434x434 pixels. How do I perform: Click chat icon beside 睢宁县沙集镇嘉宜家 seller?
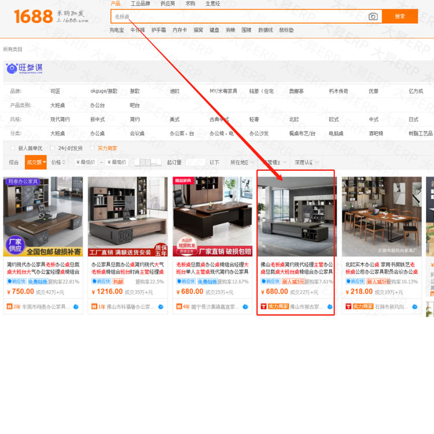[x=245, y=307]
